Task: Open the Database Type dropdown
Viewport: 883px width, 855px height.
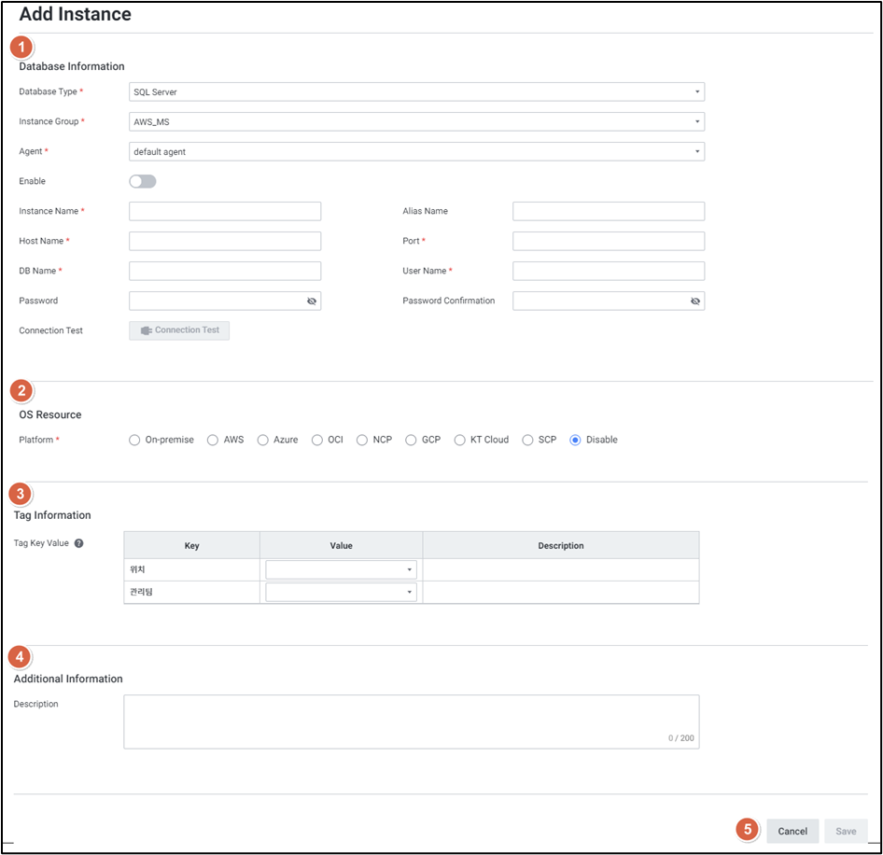Action: point(416,92)
